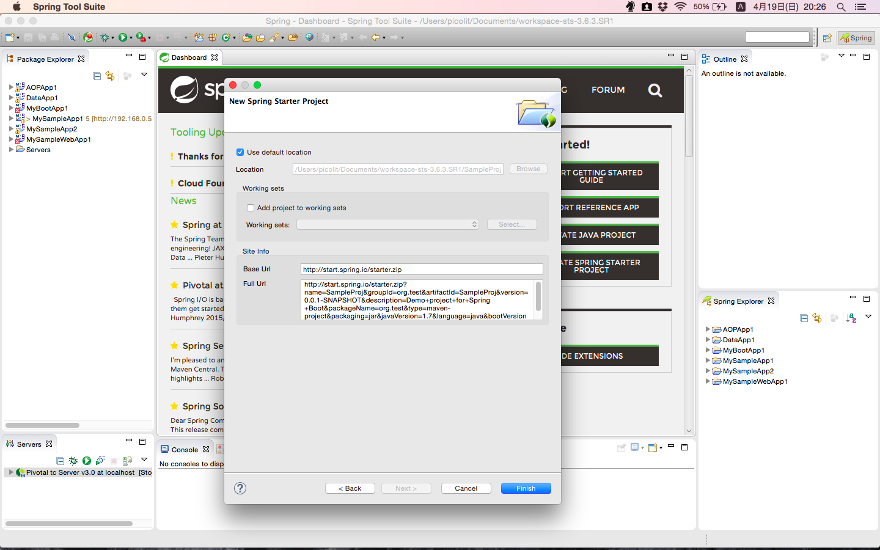
Task: Select the Outline view tab
Action: (724, 59)
